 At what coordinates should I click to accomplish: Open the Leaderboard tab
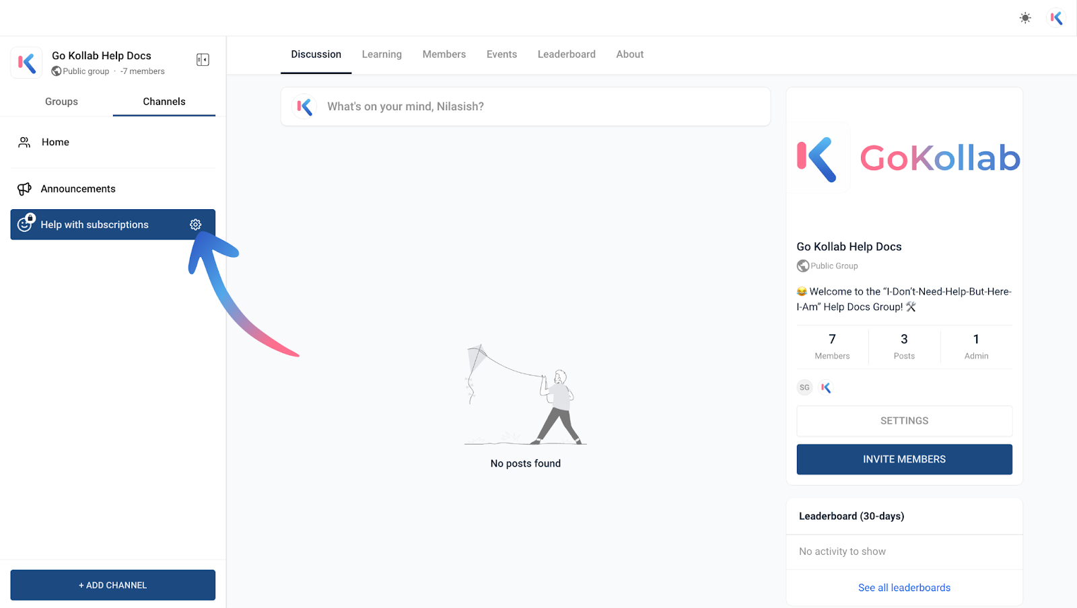click(567, 54)
